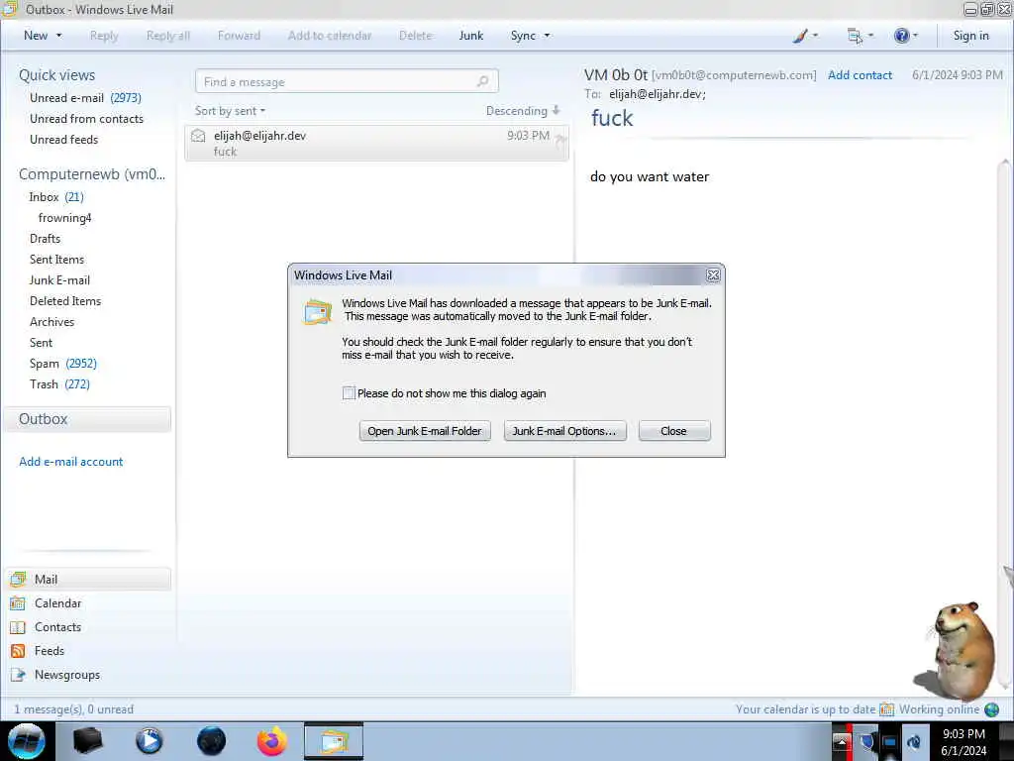
Task: Open the Mail shortcut icon in the sidebar
Action: point(18,579)
